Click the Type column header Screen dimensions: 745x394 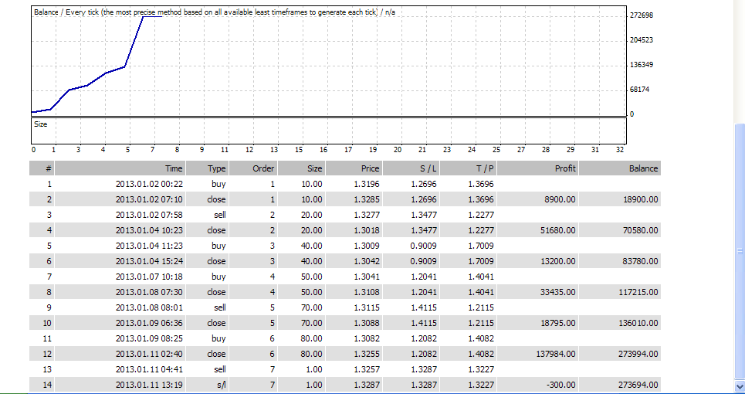[217, 168]
